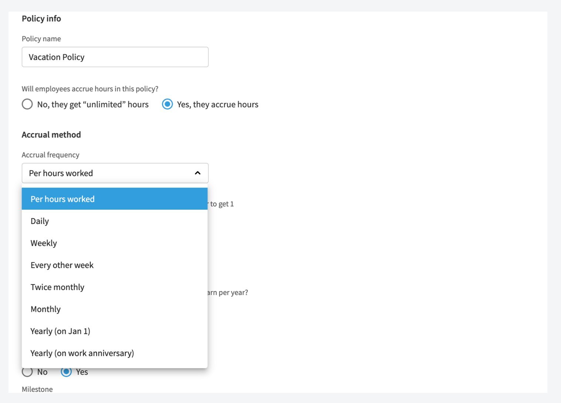Choose "Yearly (on Jan 1)" option
Screen dimensions: 561x403
[x=60, y=331]
